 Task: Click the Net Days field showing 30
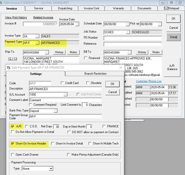coord(56,127)
